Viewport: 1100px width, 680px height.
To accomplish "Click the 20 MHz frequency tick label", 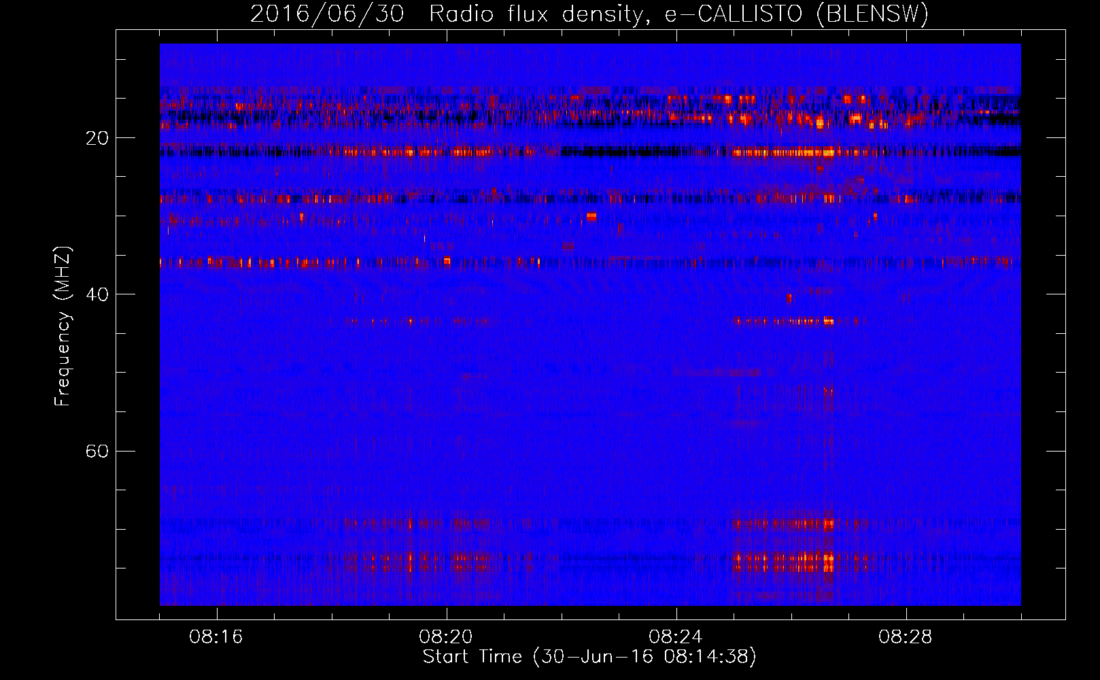I will tap(97, 138).
